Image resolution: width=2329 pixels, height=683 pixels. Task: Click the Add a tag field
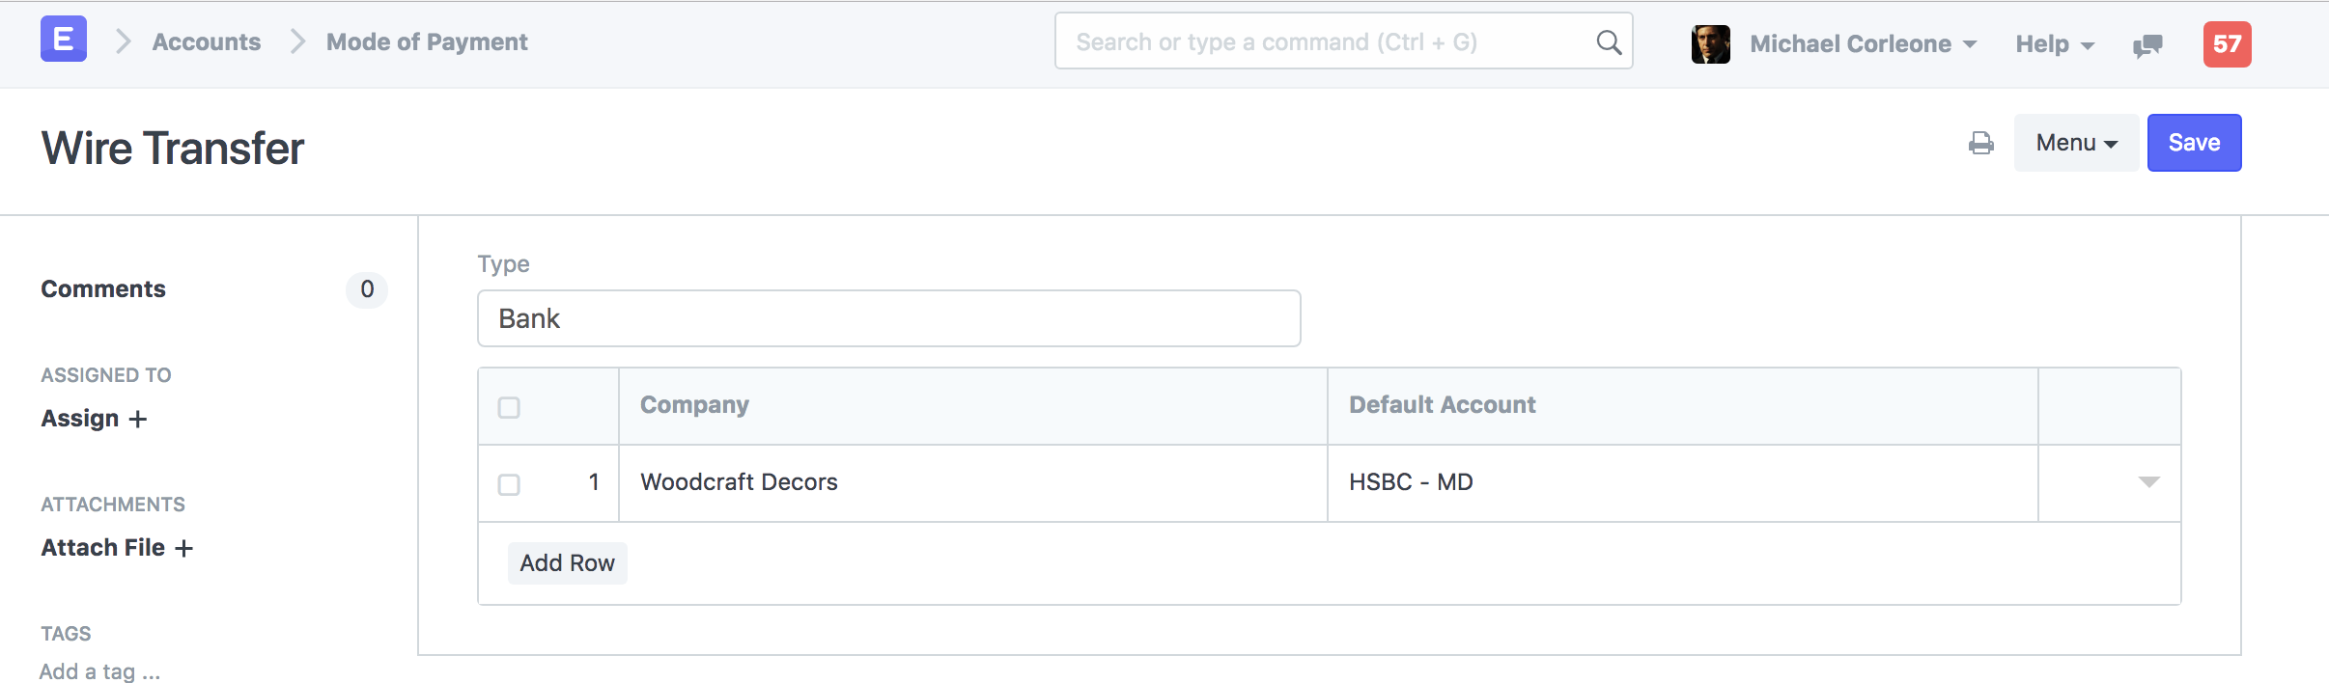[100, 671]
